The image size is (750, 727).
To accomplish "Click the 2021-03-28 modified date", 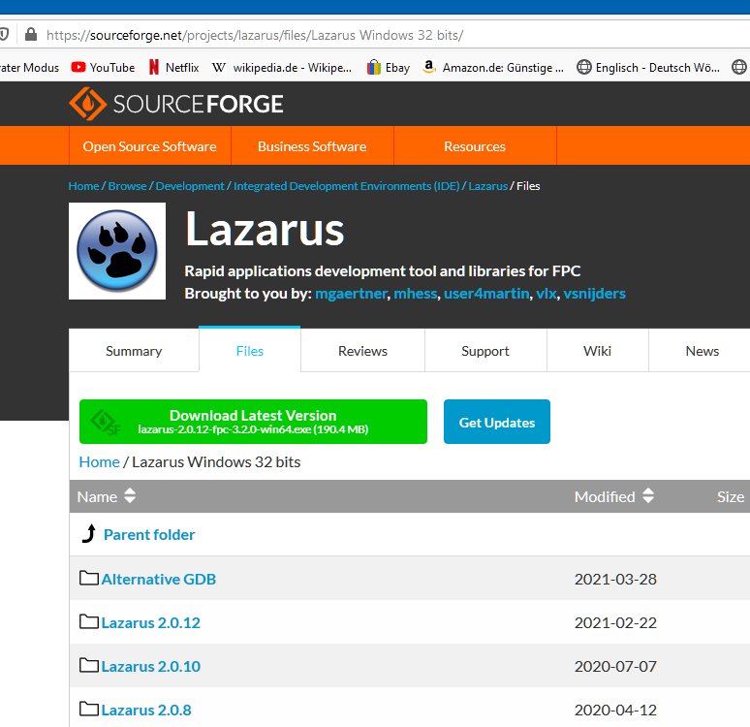I will point(615,579).
